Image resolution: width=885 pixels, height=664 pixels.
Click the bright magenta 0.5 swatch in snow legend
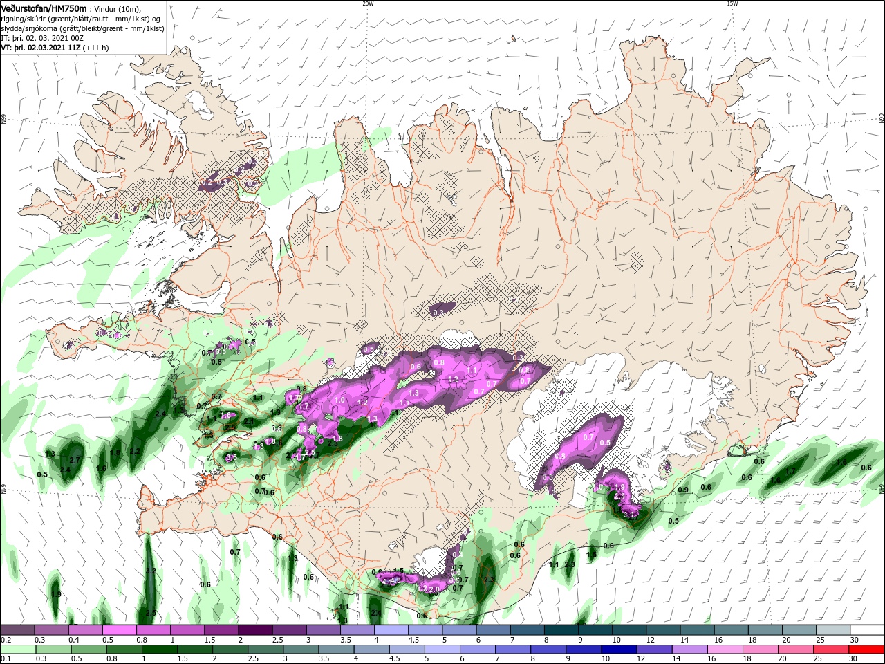tap(120, 630)
